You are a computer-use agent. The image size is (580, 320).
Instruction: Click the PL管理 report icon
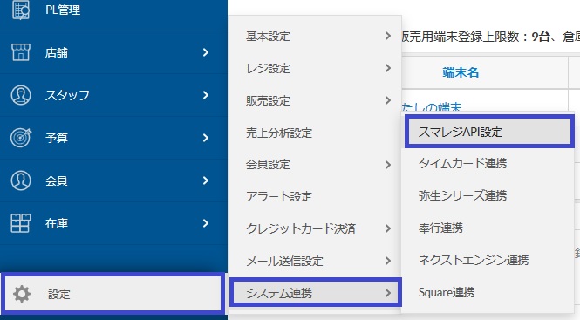[x=21, y=10]
